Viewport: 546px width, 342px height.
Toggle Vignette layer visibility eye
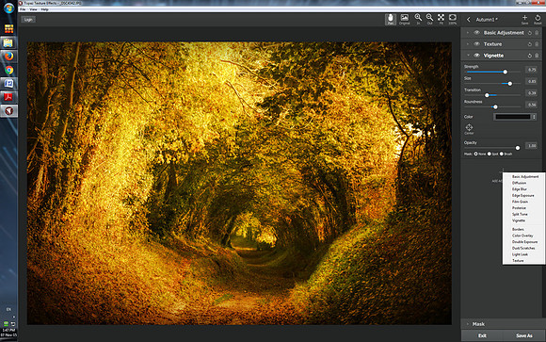pos(476,55)
